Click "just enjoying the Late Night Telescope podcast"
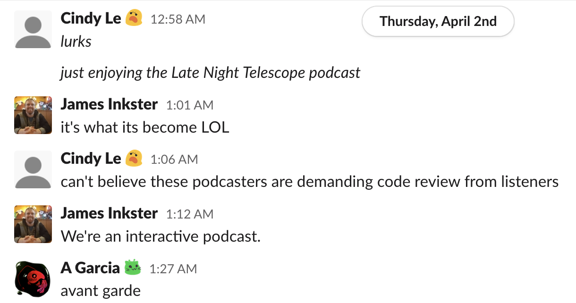 (210, 73)
